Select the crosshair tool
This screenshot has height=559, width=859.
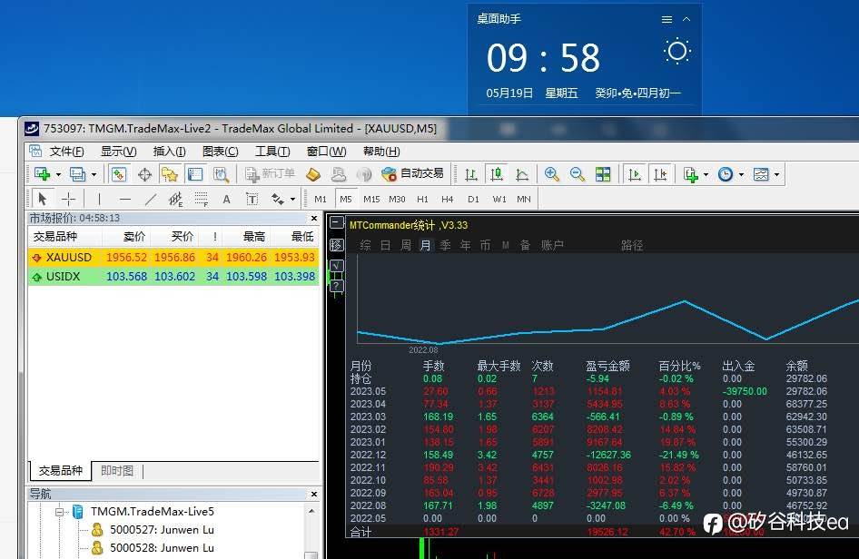click(68, 199)
